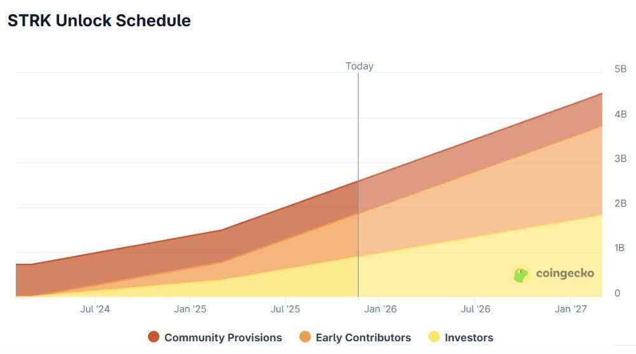Click the Jul '25 x-axis label
This screenshot has height=354, width=636.
[286, 310]
